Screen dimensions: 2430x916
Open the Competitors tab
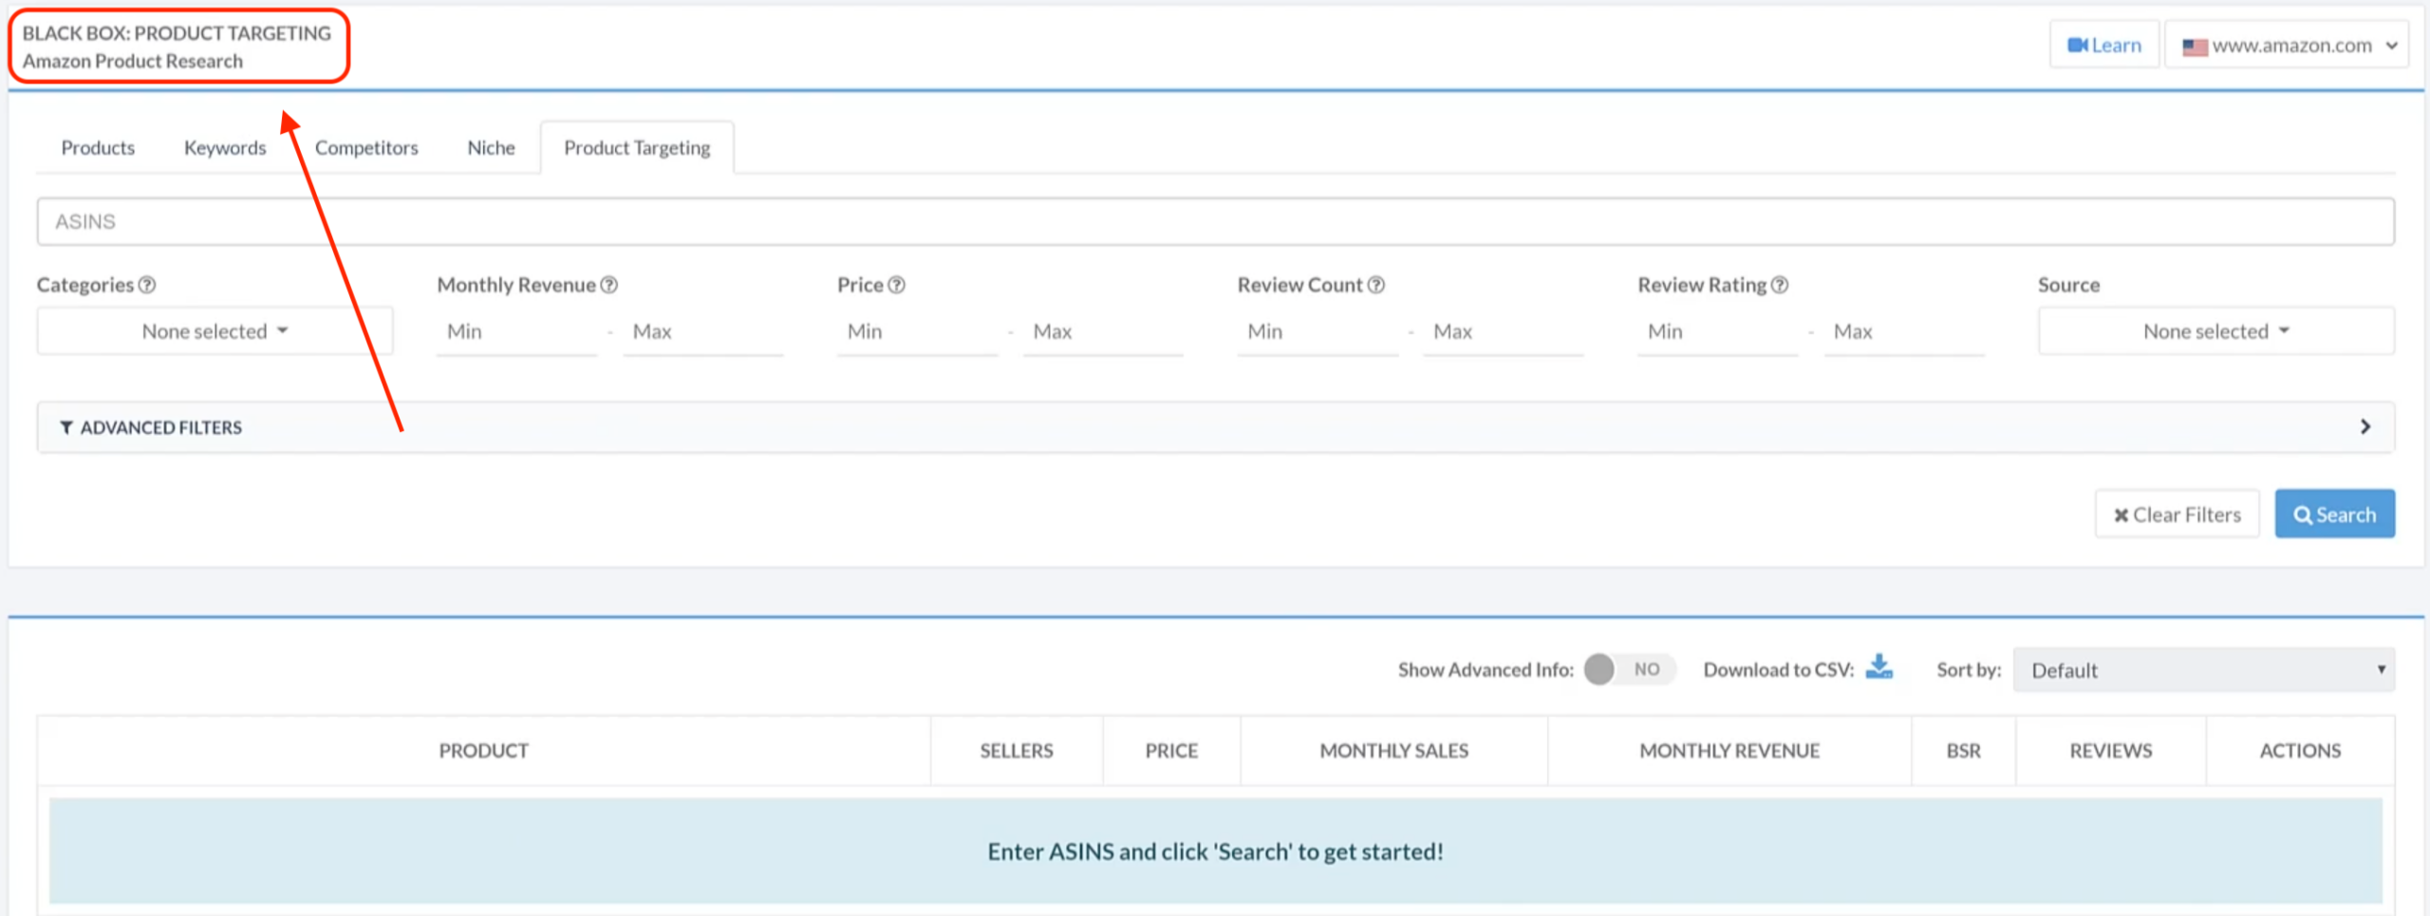click(366, 148)
